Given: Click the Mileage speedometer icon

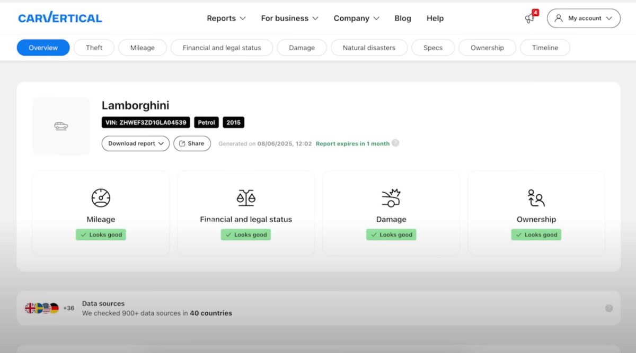Looking at the screenshot, I should point(101,198).
